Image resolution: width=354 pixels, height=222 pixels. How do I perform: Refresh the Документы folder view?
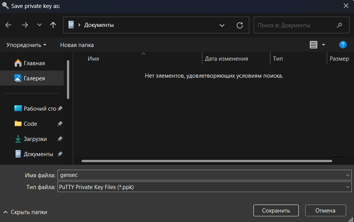tap(240, 25)
